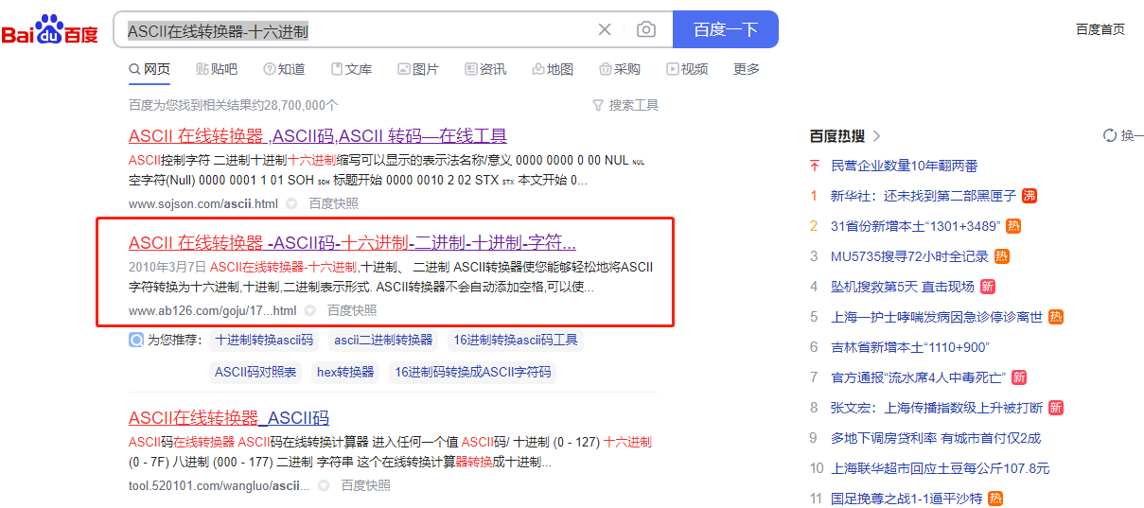
Task: Open 百度快照 for ab126.com result
Action: pos(352,310)
